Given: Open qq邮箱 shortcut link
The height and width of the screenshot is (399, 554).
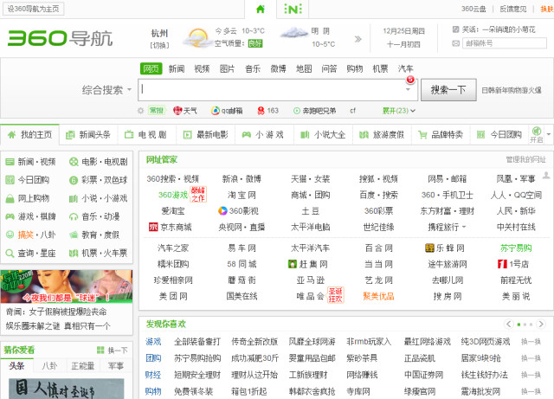Looking at the screenshot, I should [227, 111].
